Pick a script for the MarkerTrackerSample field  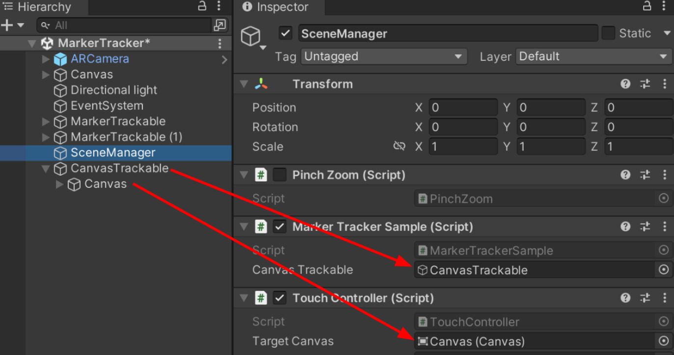point(664,250)
